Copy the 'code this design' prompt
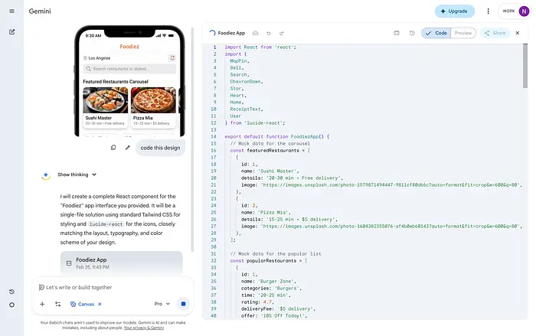 [113, 148]
